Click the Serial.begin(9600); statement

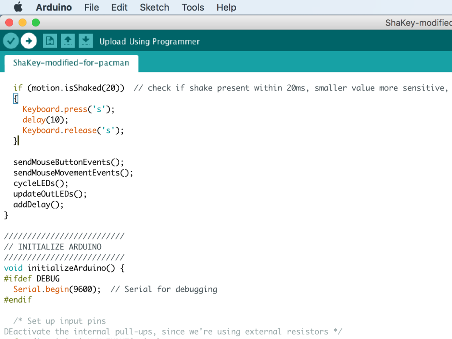coord(57,289)
